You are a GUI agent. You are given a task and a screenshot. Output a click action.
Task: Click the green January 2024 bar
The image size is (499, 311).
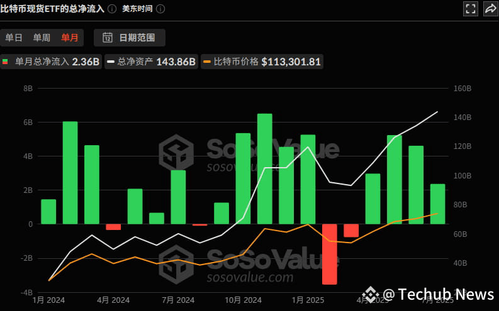point(48,212)
